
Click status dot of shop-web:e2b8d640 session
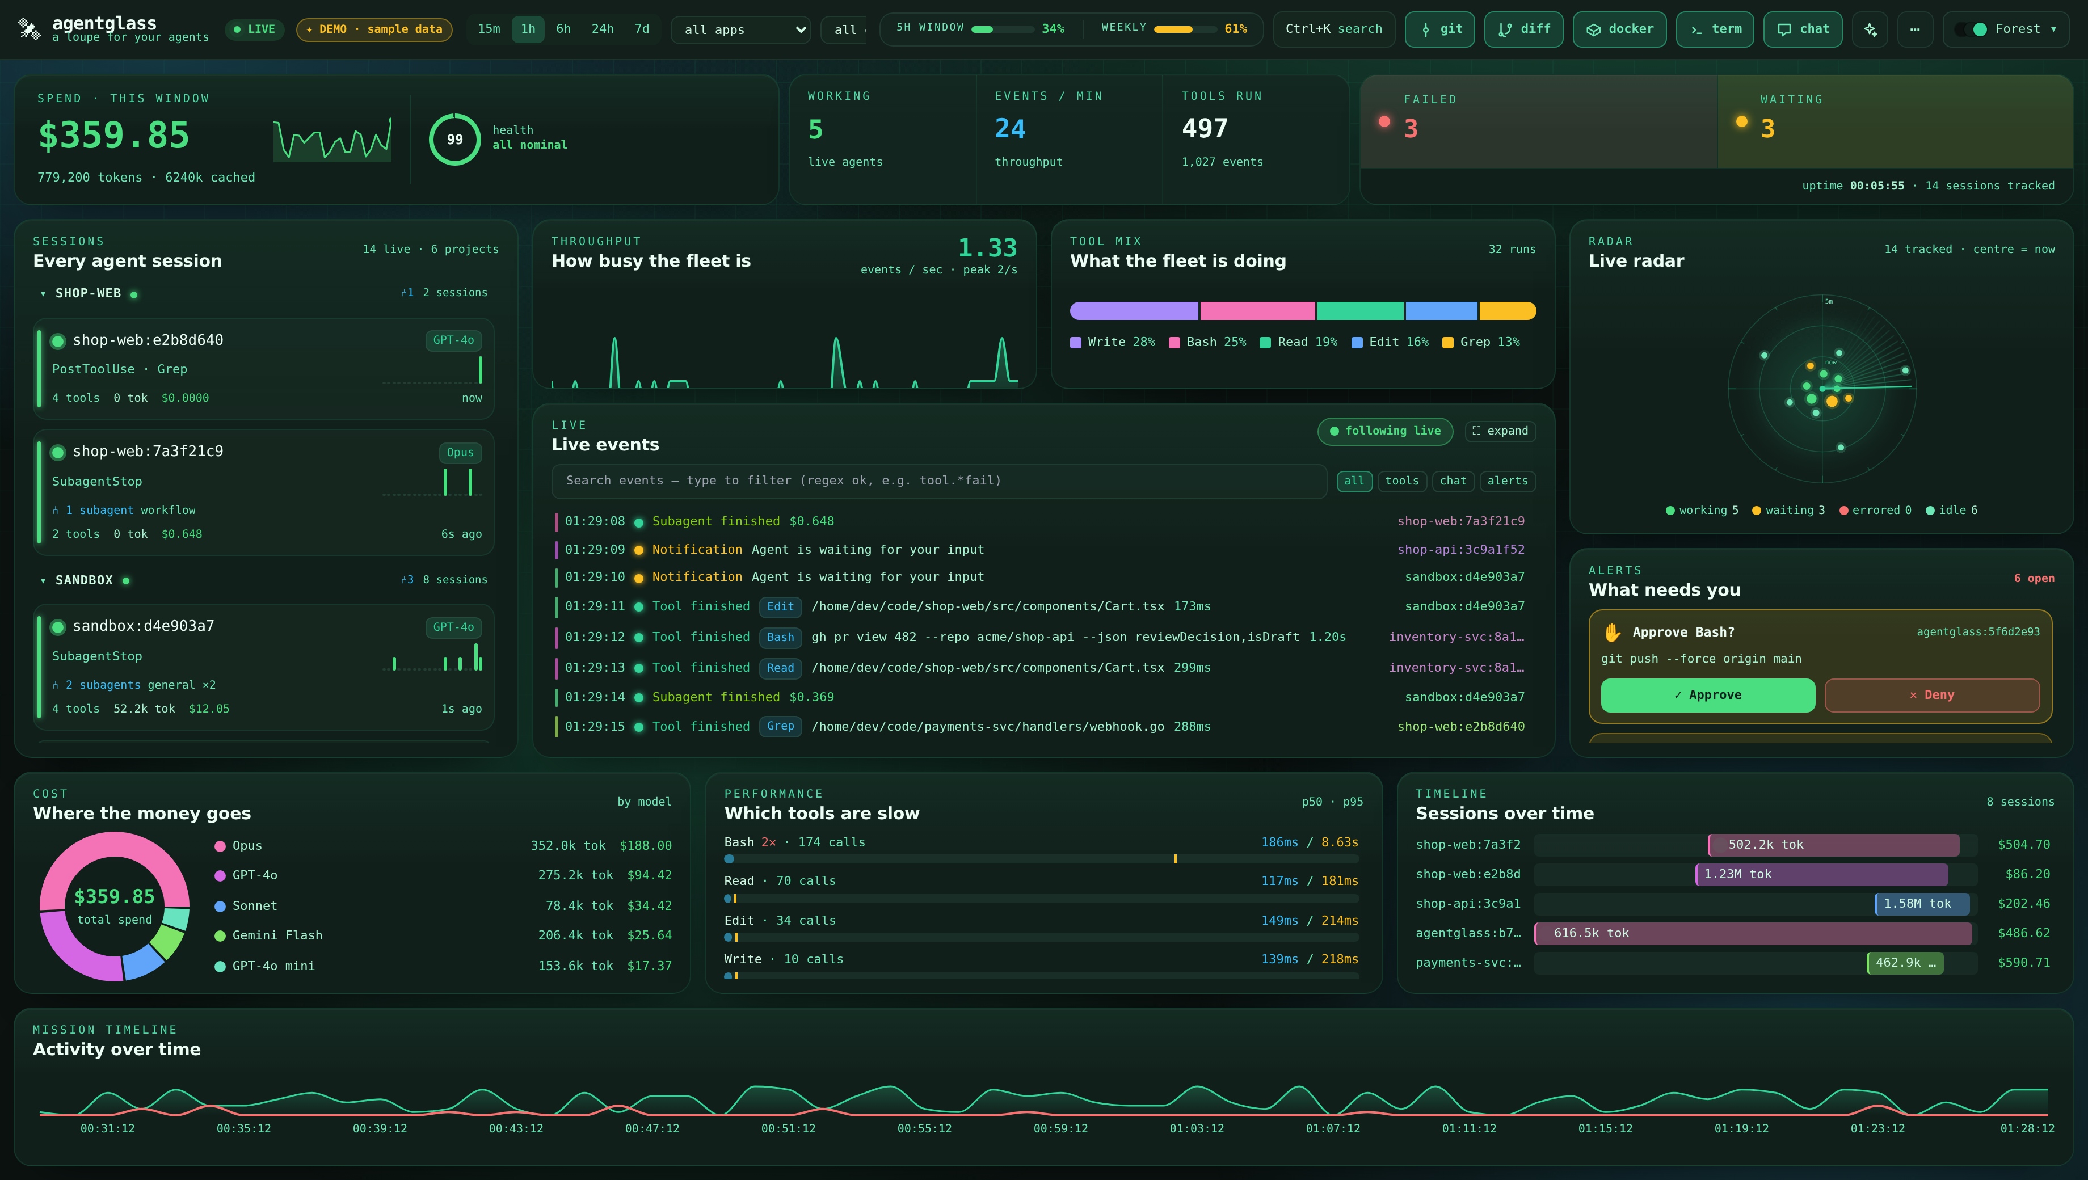tap(58, 341)
